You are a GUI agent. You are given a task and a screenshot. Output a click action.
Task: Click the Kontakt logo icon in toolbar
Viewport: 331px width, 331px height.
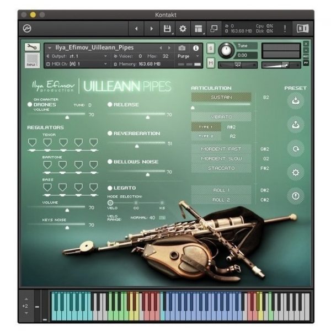click(x=27, y=29)
